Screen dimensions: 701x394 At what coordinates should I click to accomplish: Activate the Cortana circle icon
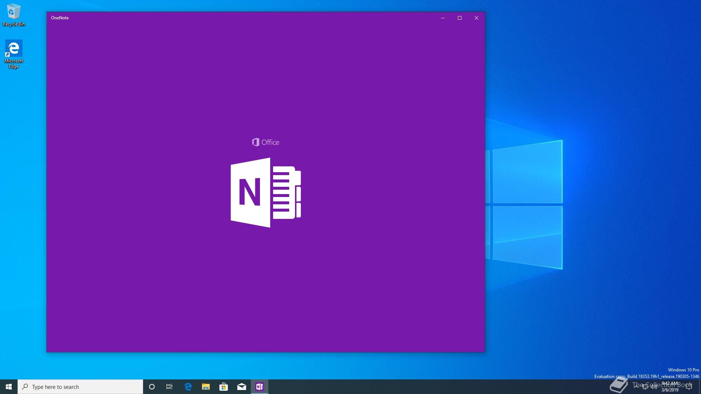pyautogui.click(x=152, y=387)
